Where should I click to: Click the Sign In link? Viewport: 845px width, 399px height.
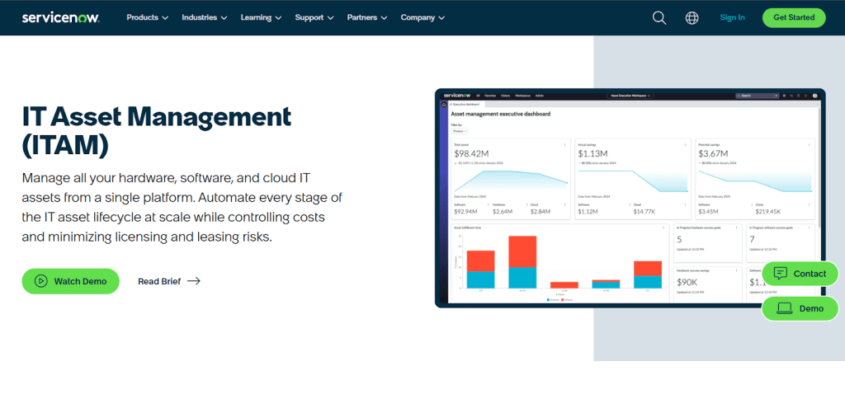click(732, 17)
